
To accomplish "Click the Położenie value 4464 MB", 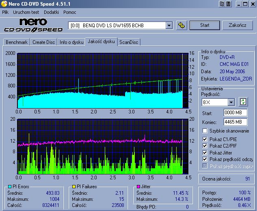I will (242, 199).
